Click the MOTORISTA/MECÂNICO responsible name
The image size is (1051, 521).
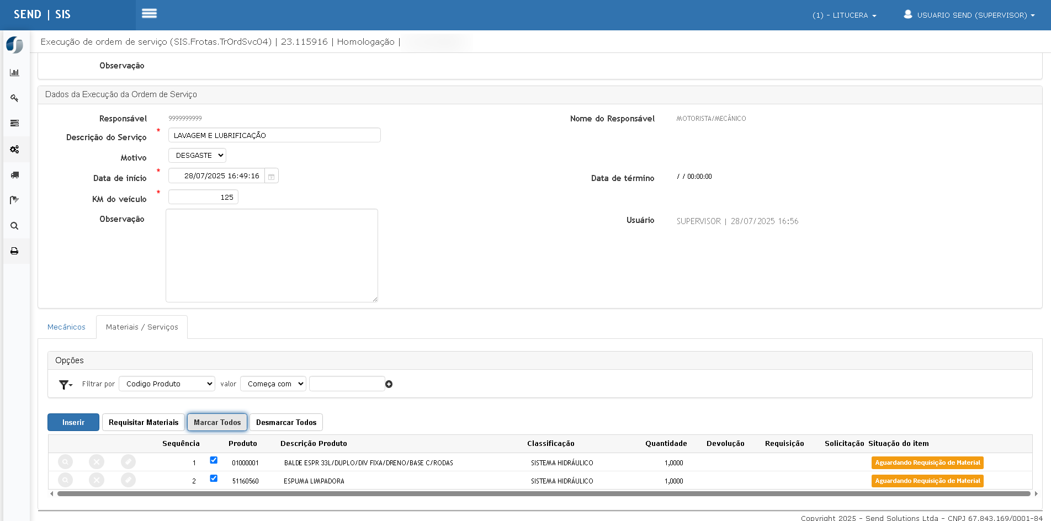point(711,119)
